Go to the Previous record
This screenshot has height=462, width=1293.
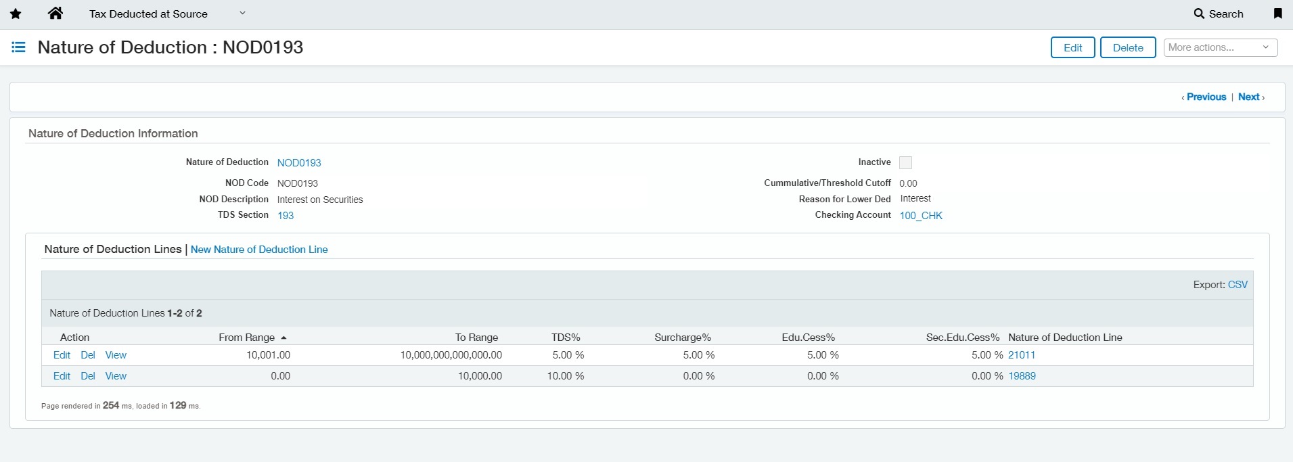(x=1206, y=97)
